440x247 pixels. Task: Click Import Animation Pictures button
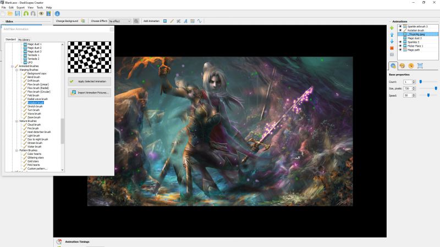89,93
